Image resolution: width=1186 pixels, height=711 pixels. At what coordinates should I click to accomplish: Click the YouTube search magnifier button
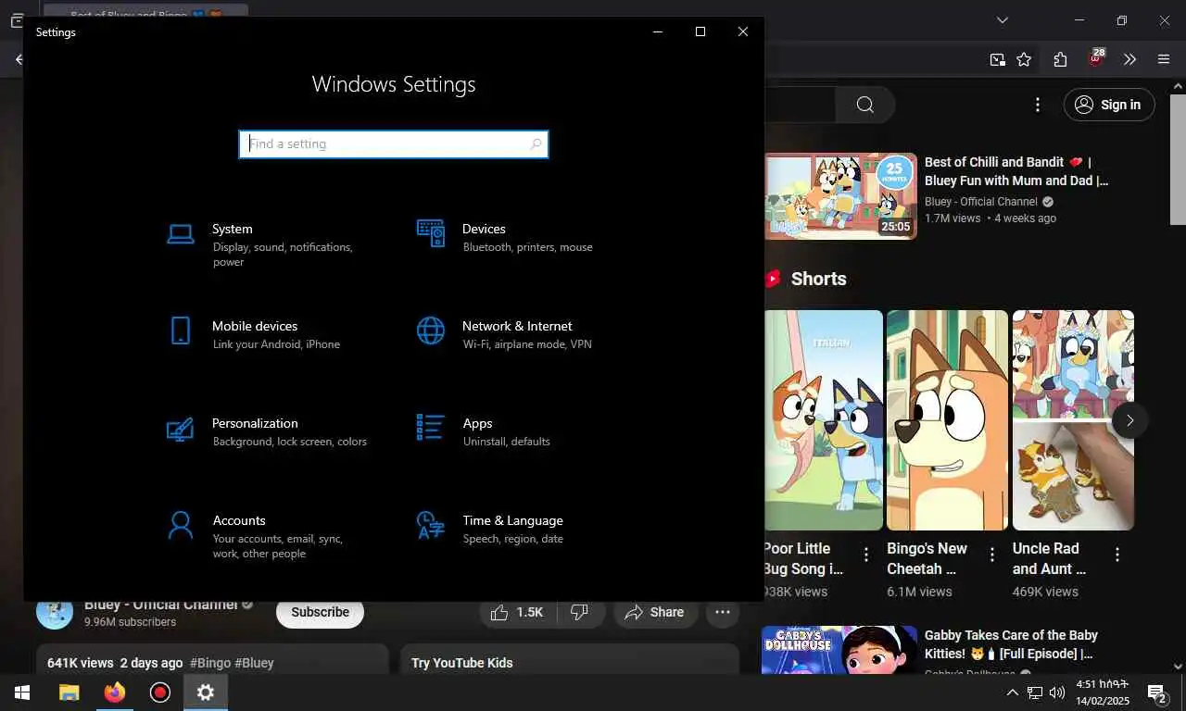point(864,105)
